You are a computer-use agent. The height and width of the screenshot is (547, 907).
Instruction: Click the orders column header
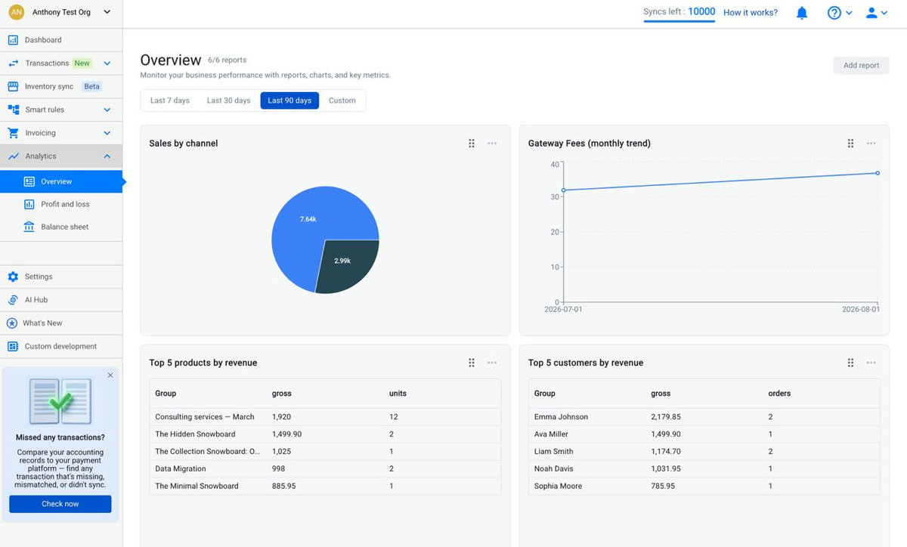click(779, 394)
